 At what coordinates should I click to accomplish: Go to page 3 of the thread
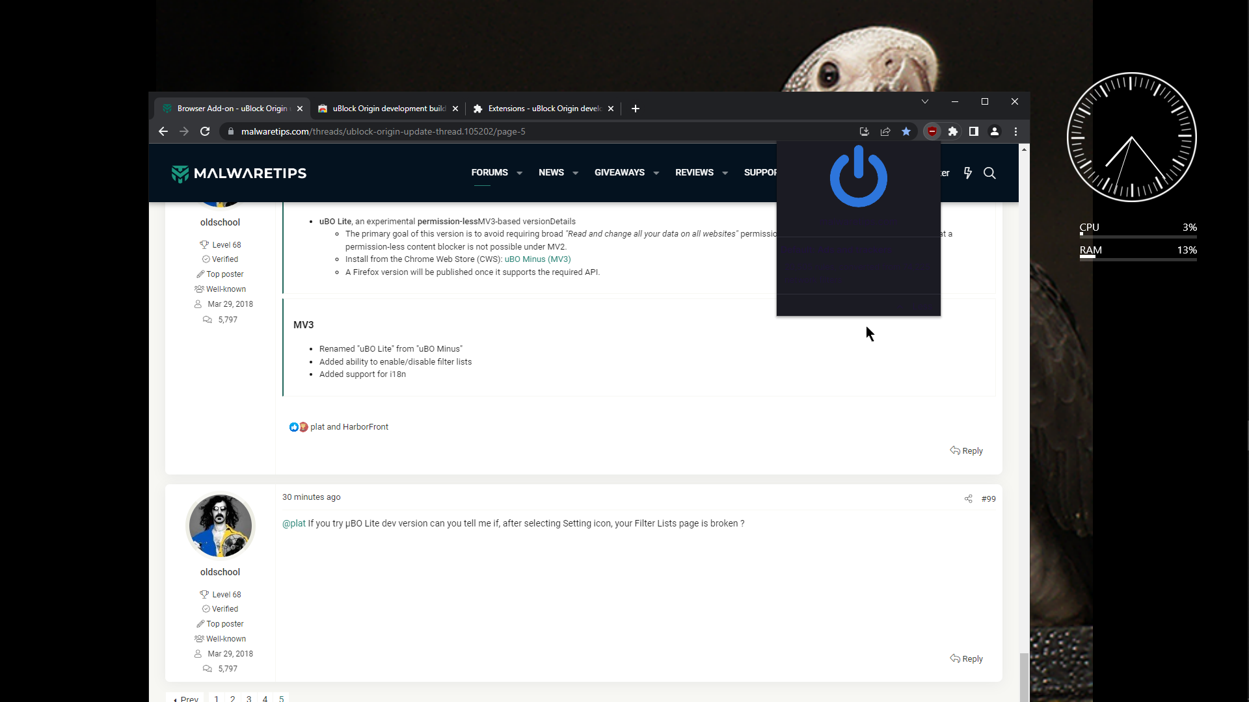[x=248, y=699]
